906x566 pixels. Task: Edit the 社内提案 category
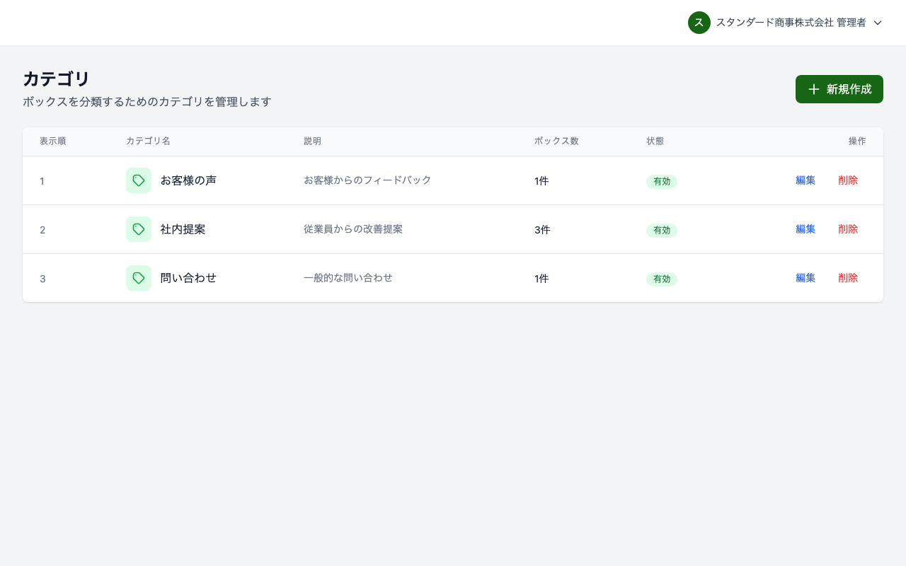805,229
